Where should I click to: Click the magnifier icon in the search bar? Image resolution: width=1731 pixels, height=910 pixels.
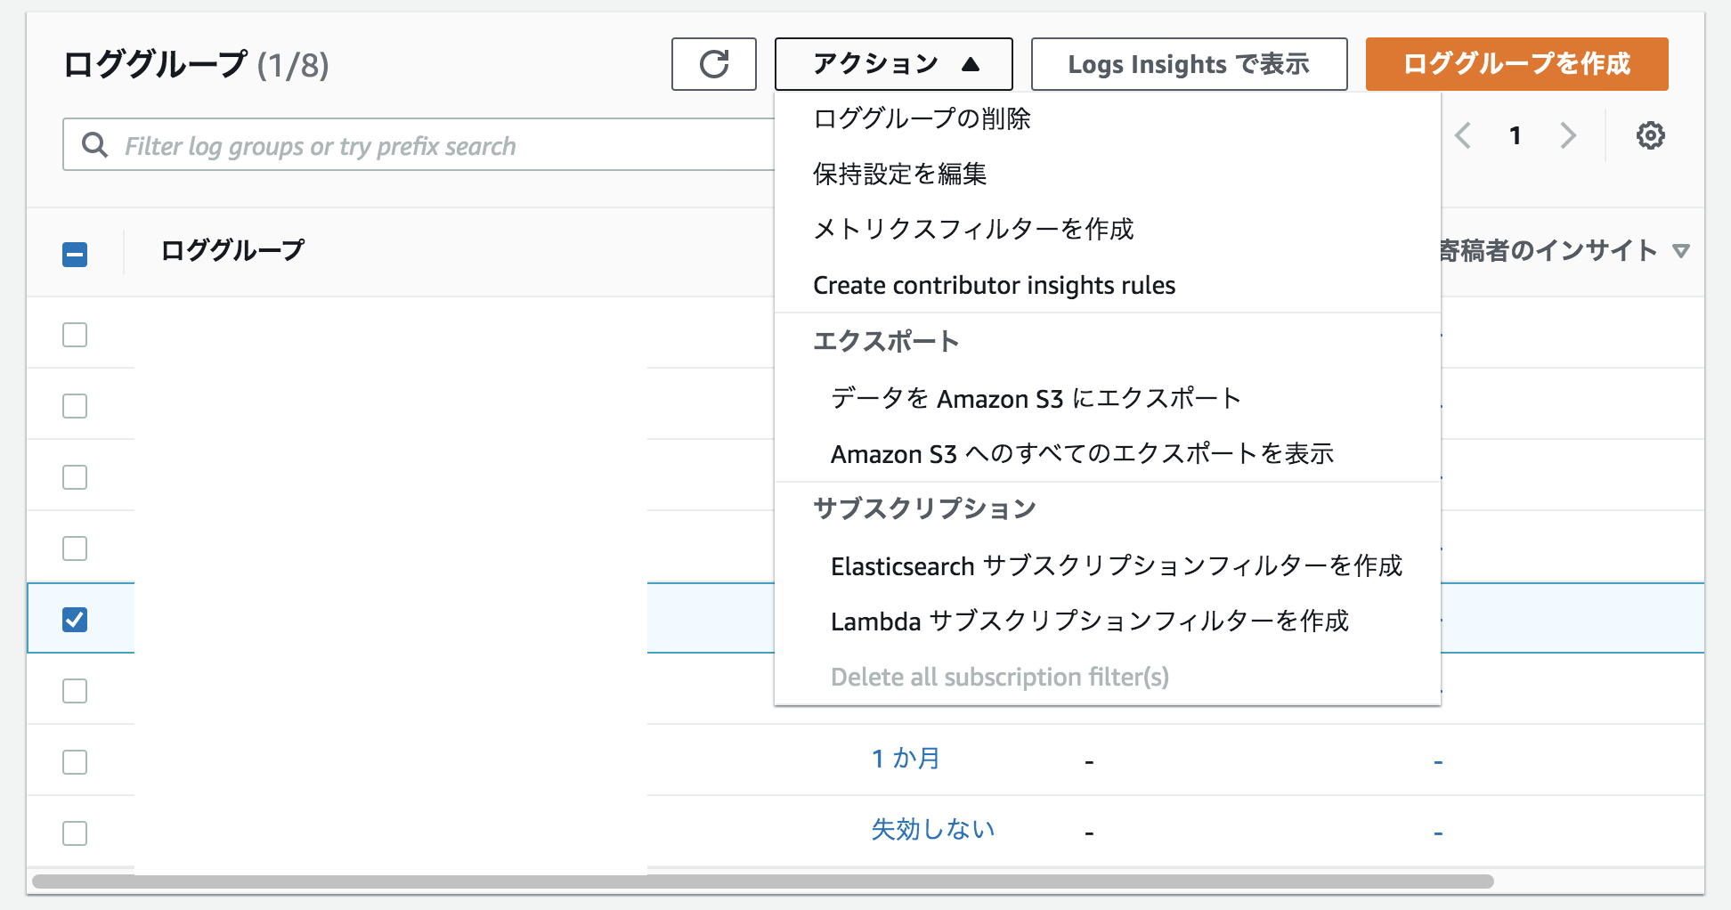94,144
